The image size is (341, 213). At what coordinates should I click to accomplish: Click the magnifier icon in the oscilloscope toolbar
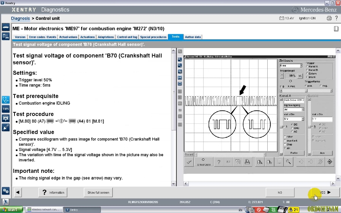coord(289,162)
